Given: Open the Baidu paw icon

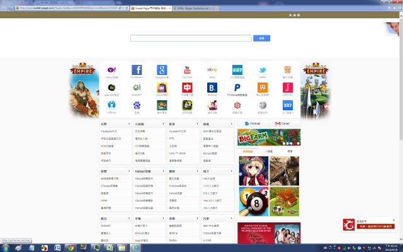Looking at the screenshot, I should click(137, 105).
